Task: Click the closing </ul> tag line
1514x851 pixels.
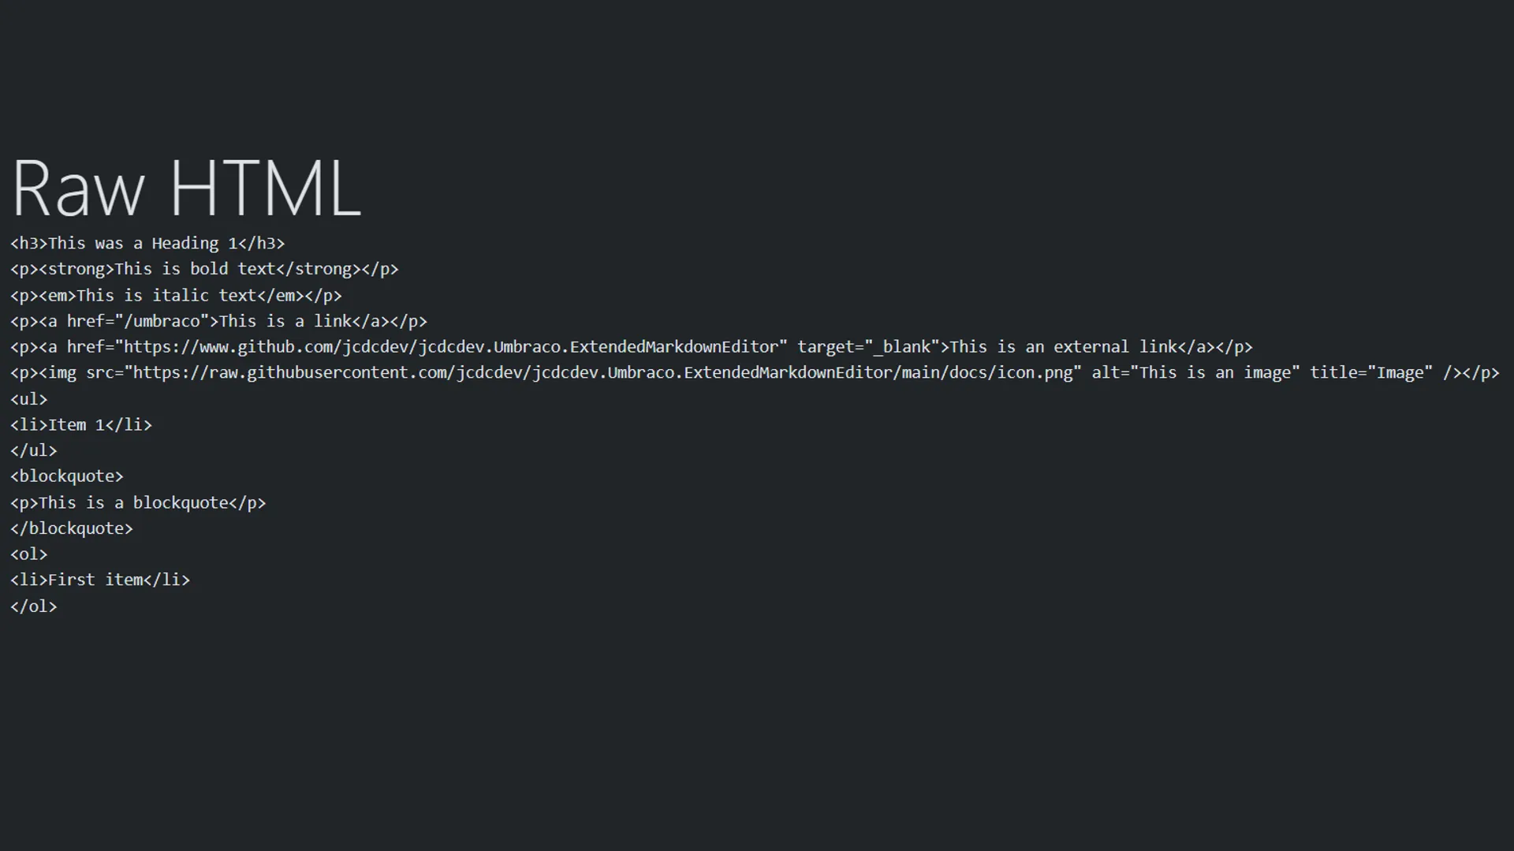Action: pos(34,451)
